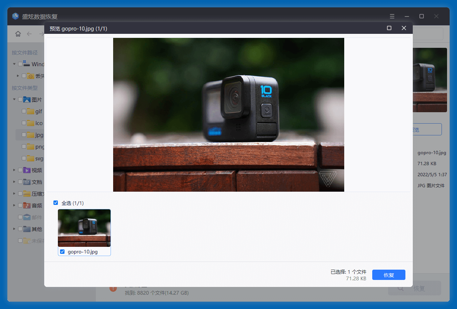Check the gif folder checkbox

pos(24,111)
